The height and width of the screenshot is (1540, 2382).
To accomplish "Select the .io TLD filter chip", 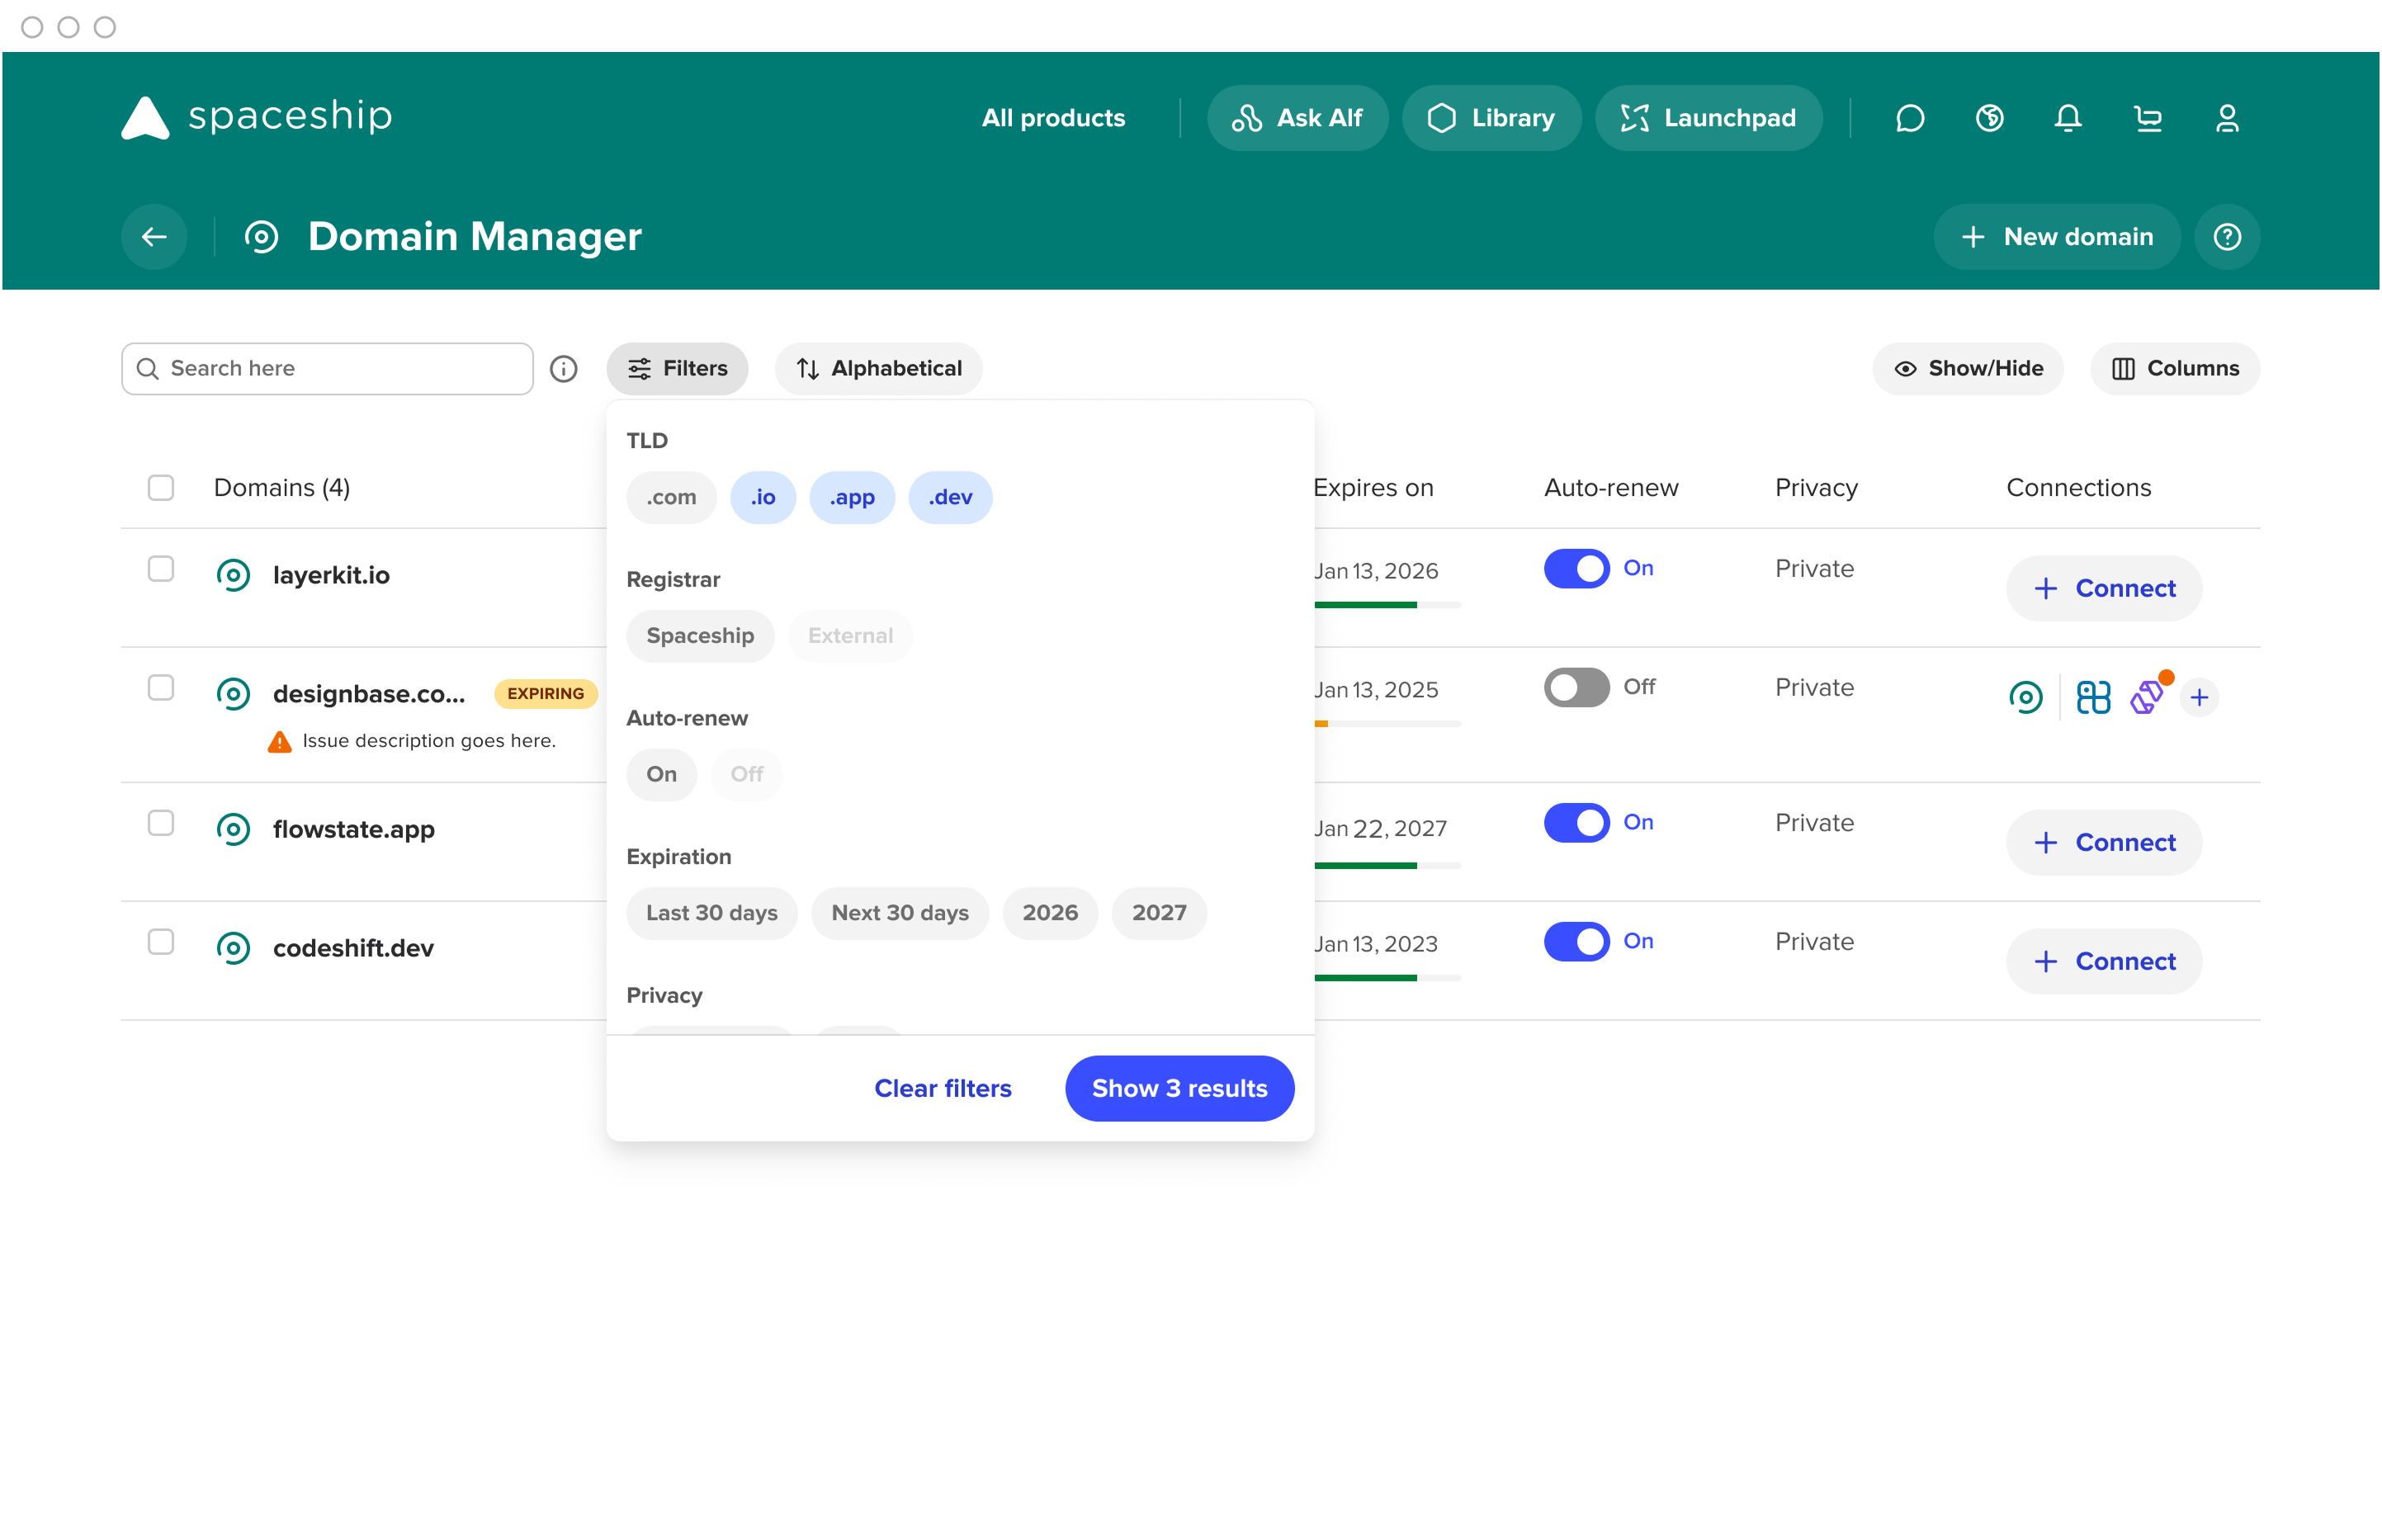I will click(x=763, y=497).
